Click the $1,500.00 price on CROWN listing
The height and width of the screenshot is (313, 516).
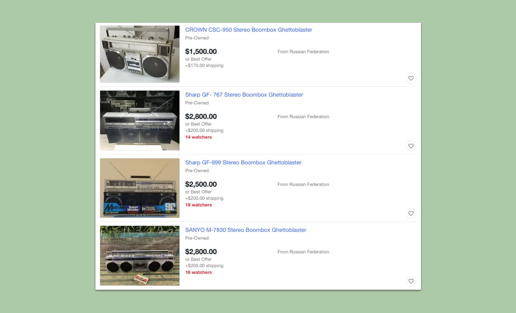coord(201,52)
